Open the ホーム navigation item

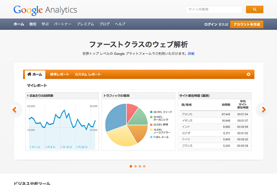point(19,24)
